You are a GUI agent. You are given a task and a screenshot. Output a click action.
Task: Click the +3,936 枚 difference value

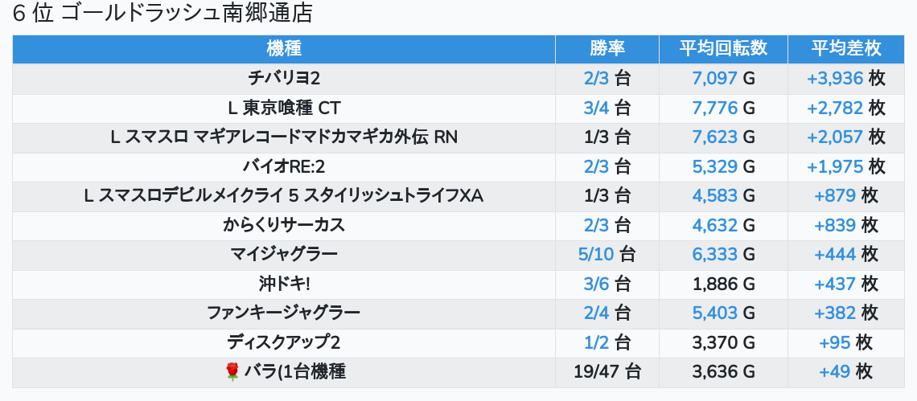point(845,78)
